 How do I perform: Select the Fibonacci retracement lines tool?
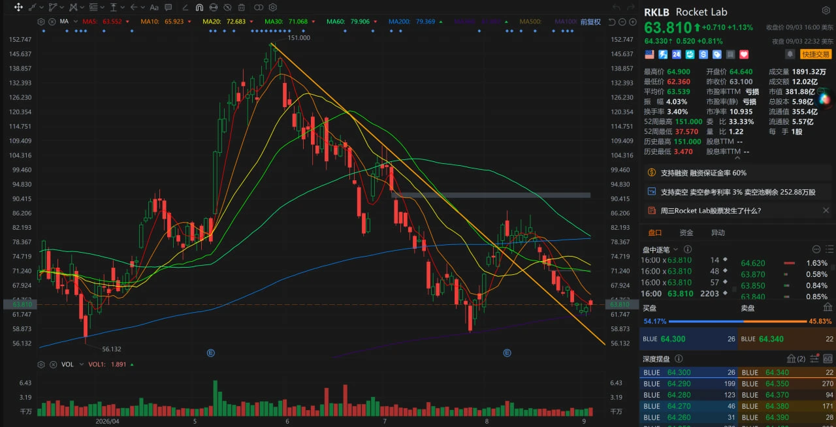pos(93,7)
